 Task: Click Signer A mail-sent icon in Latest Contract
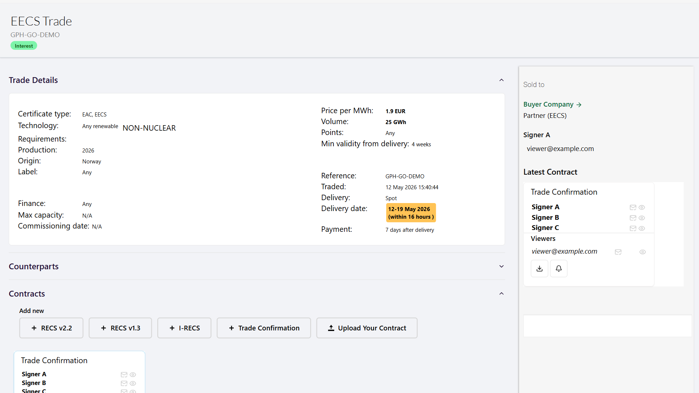[x=633, y=207]
